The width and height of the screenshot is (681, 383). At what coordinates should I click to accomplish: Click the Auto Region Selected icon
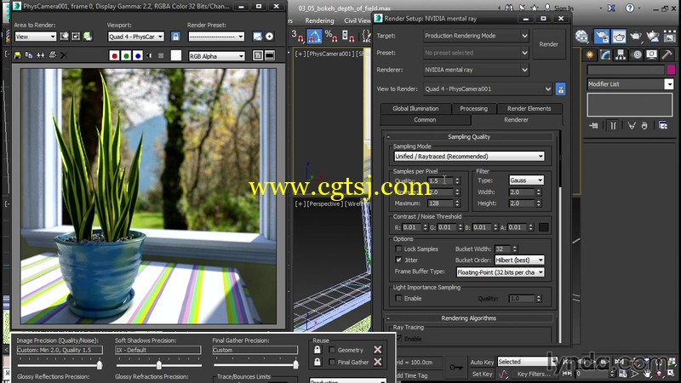(x=76, y=36)
